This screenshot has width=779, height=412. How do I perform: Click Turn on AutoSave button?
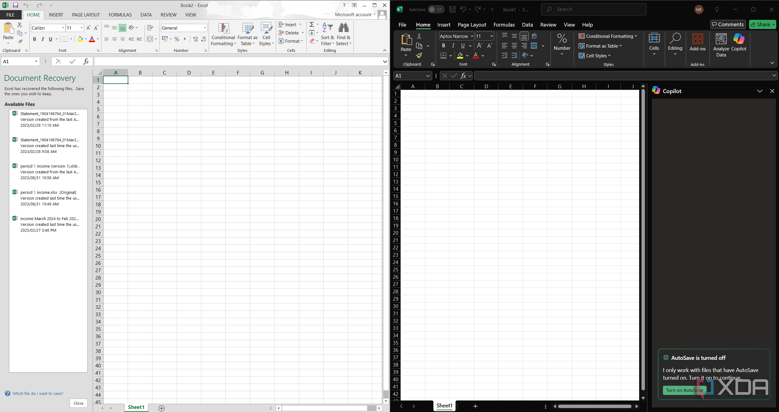coord(685,390)
